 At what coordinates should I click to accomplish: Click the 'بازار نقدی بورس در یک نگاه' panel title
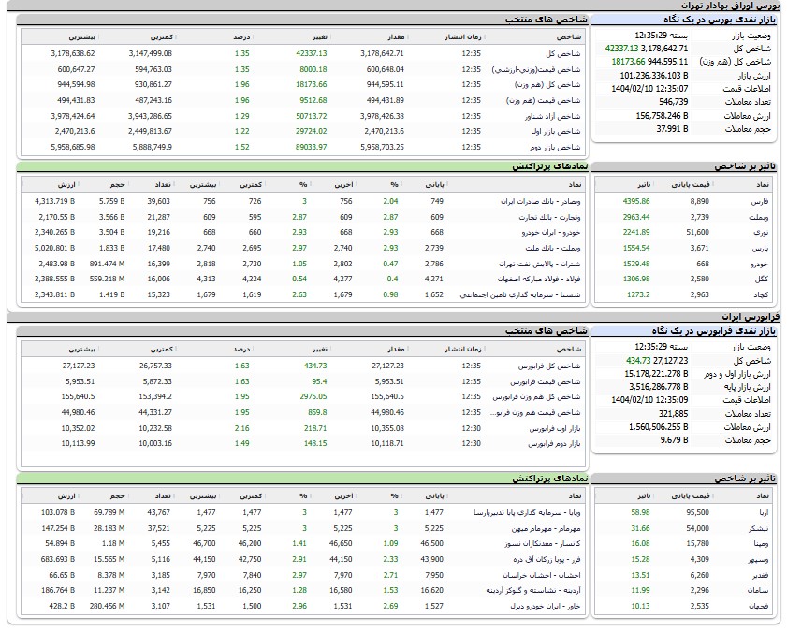(x=720, y=20)
